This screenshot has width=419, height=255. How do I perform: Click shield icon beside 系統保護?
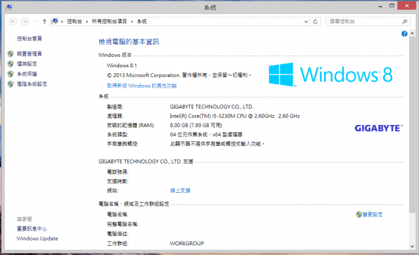pos(10,74)
